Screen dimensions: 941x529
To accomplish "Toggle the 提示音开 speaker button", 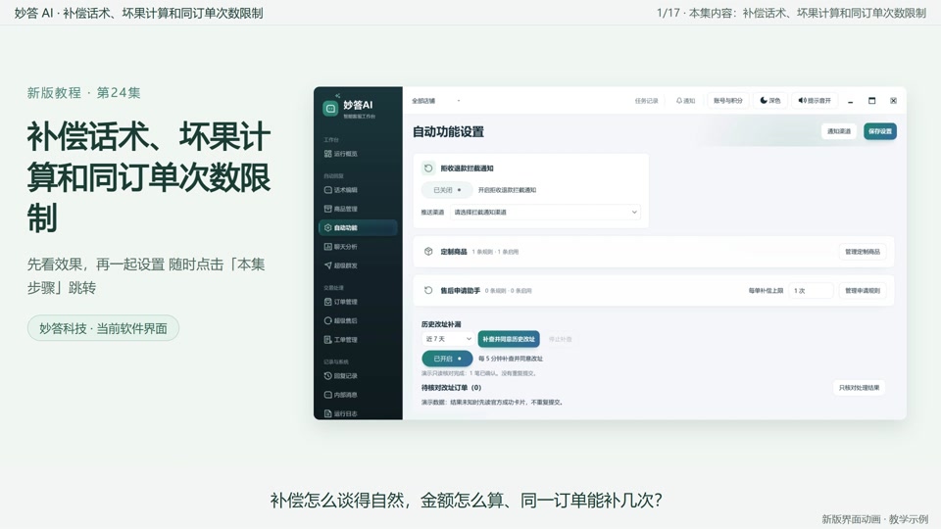I will click(x=815, y=101).
